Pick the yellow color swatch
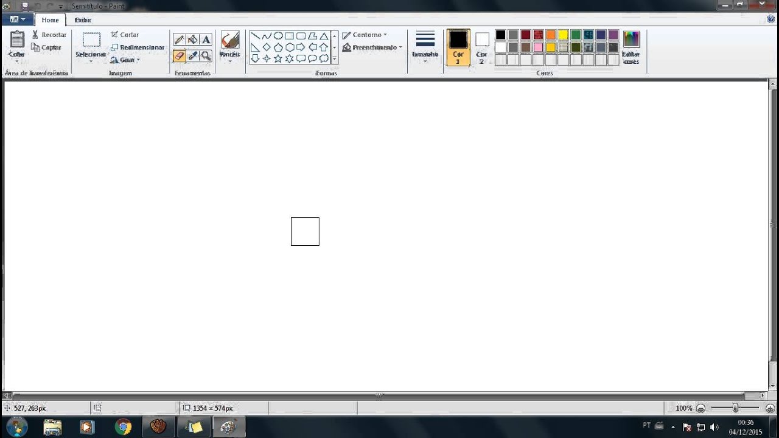 [x=563, y=35]
